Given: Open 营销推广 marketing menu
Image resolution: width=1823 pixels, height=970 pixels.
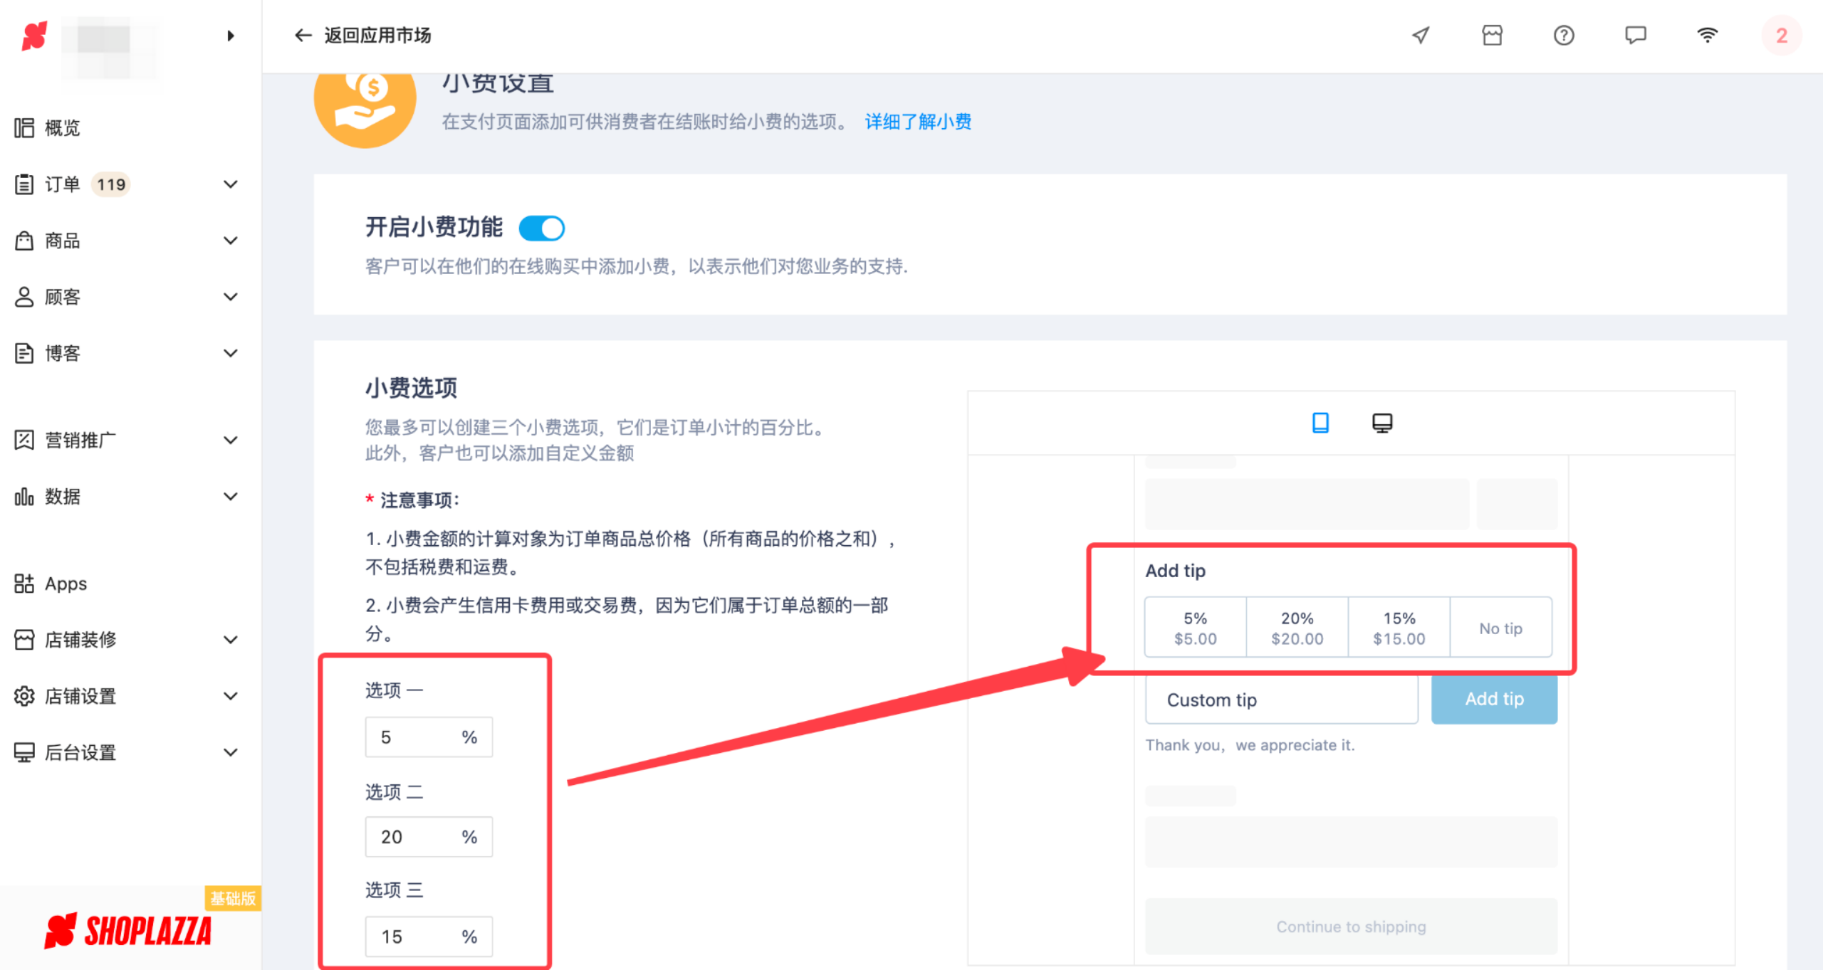Looking at the screenshot, I should tap(80, 440).
